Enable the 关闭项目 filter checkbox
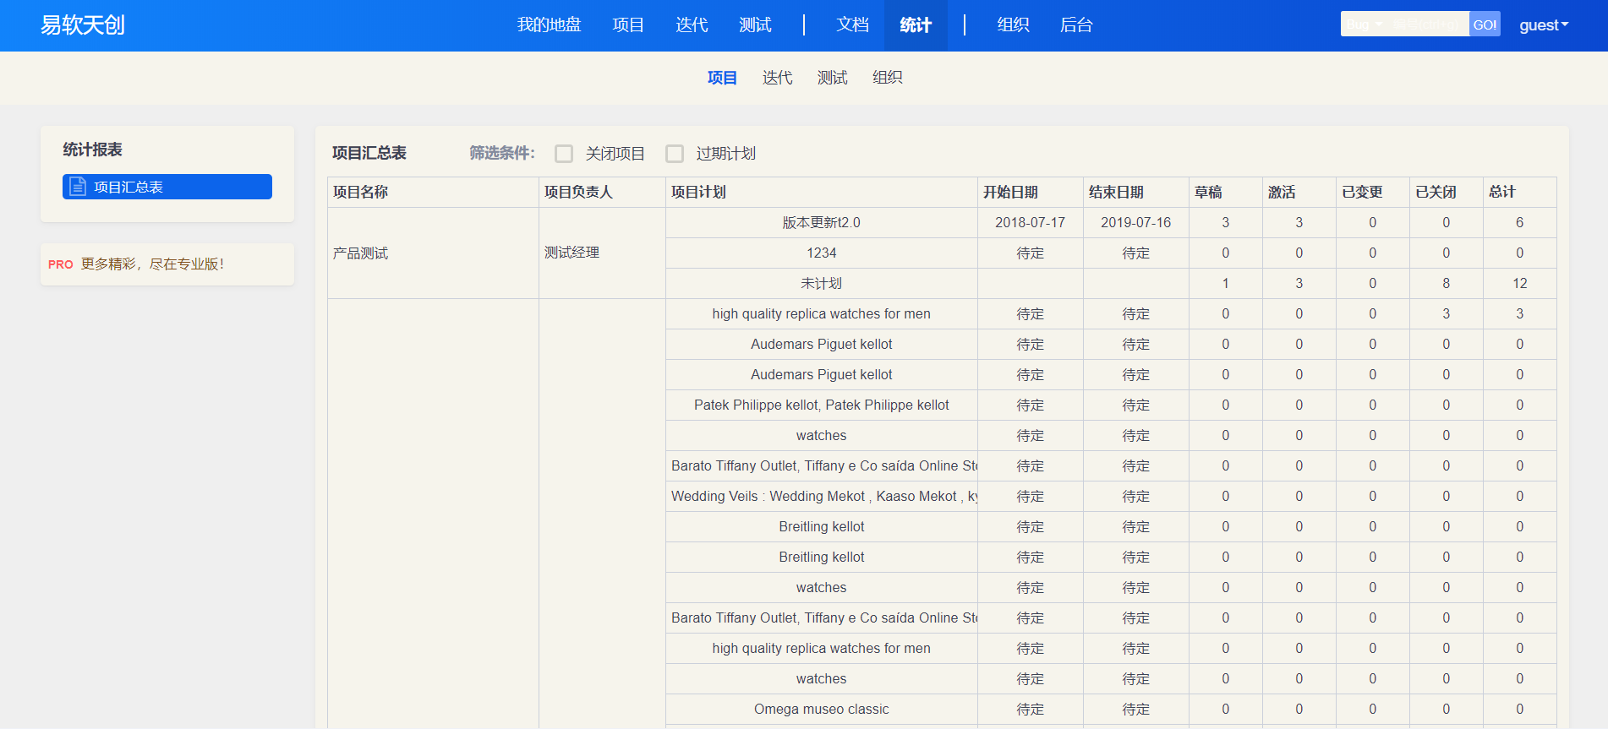Screen dimensions: 1608x729 [564, 154]
